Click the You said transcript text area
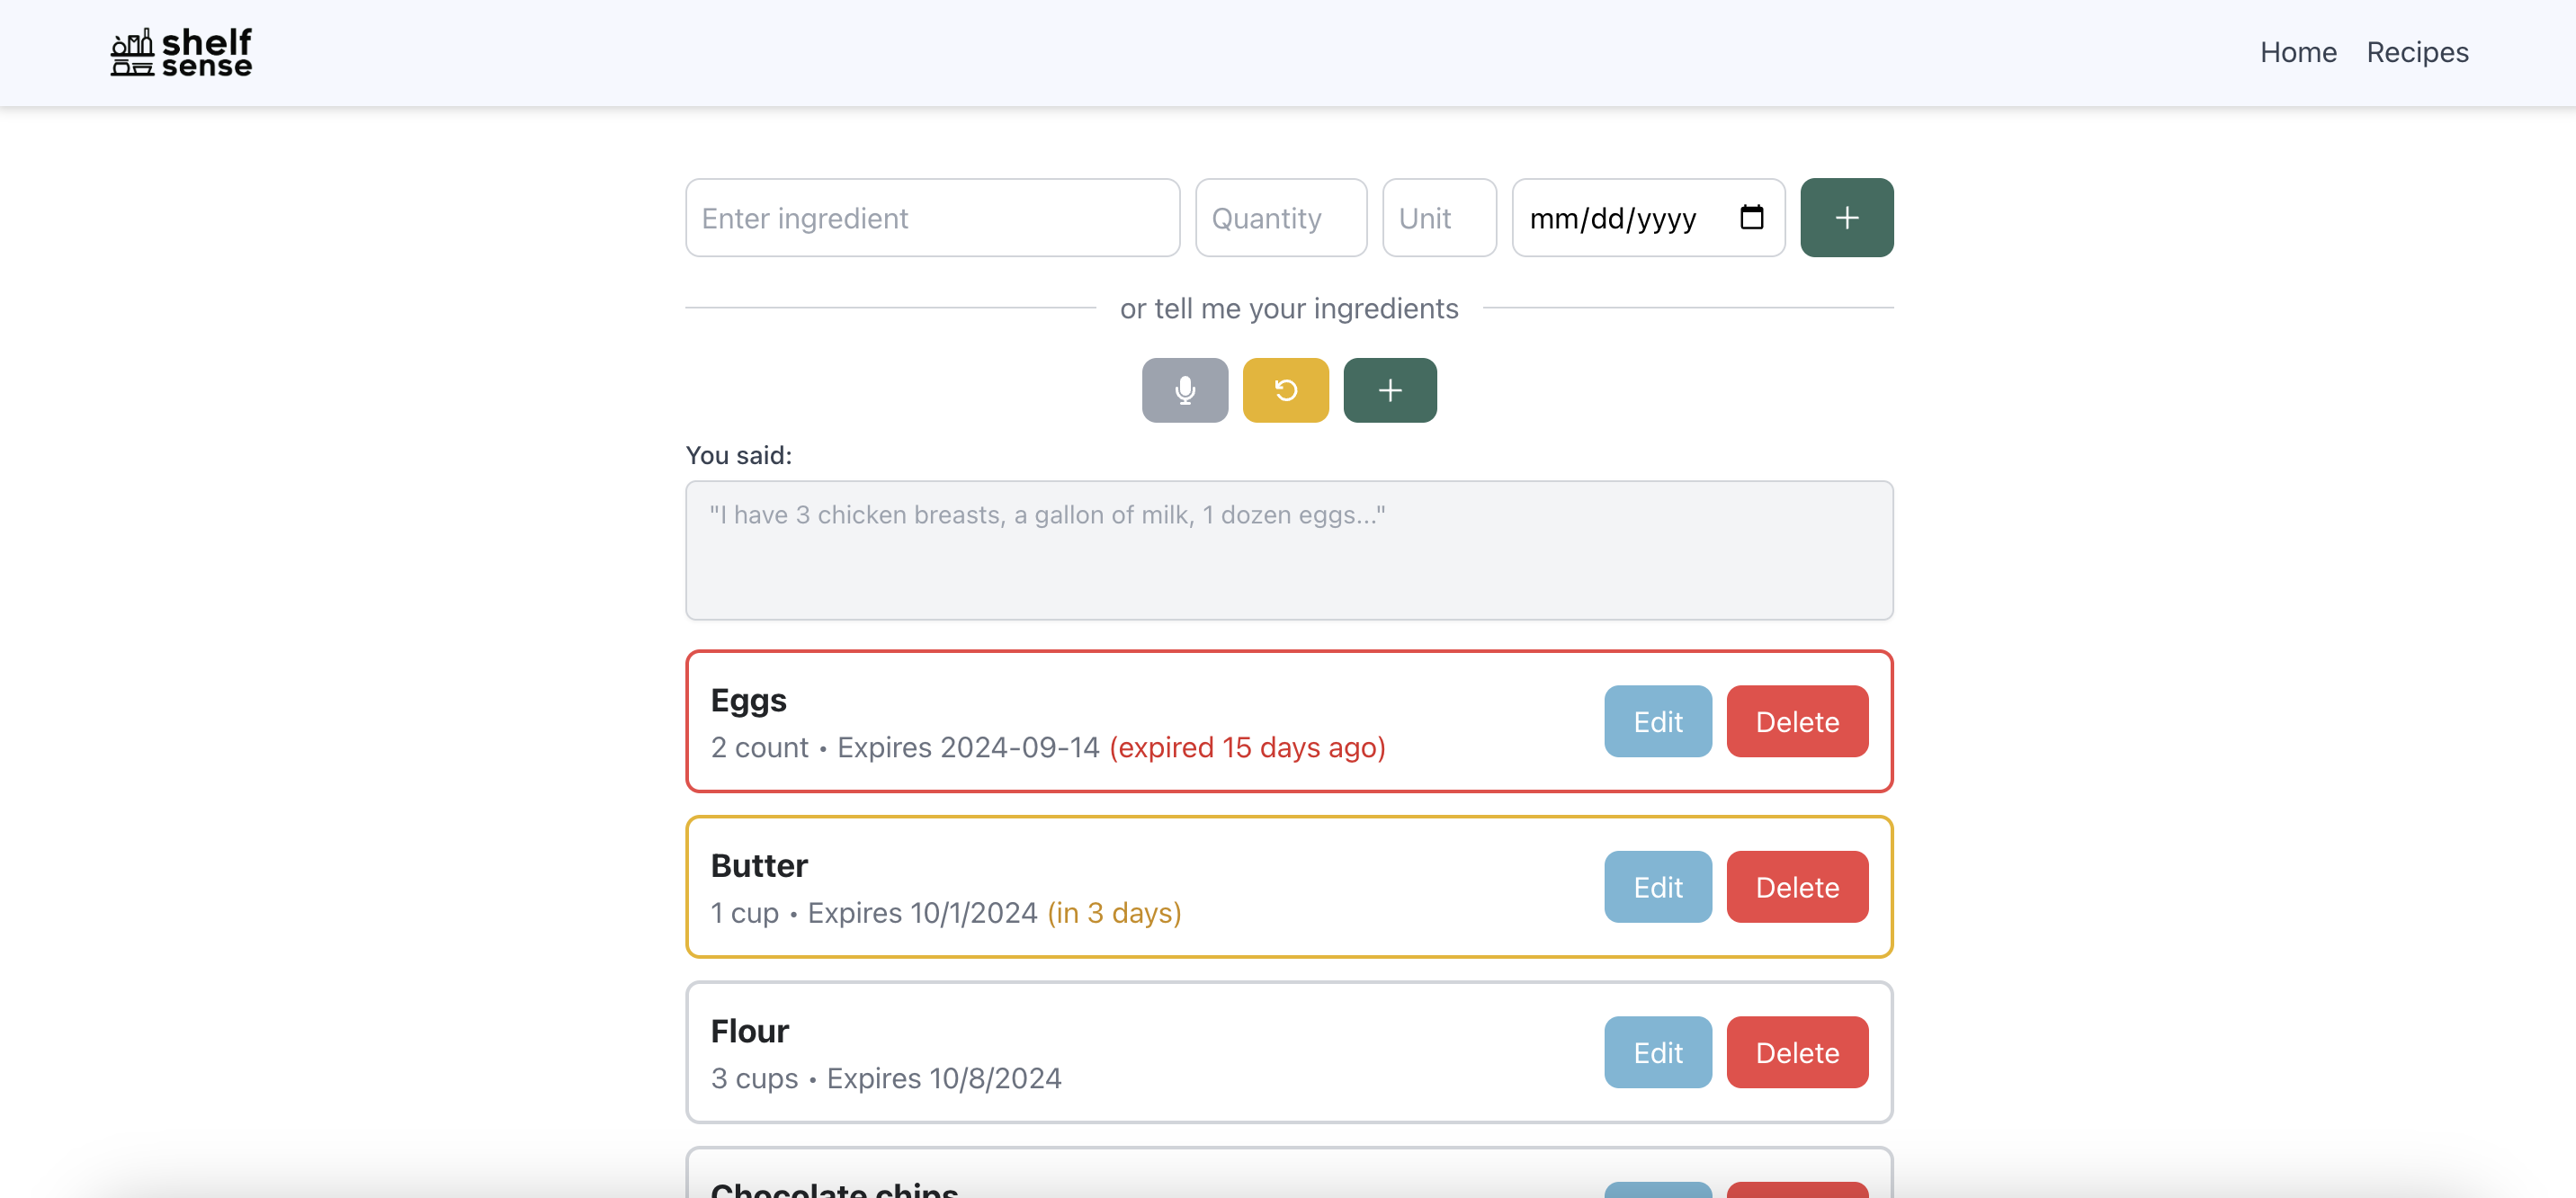The image size is (2576, 1198). click(1288, 550)
